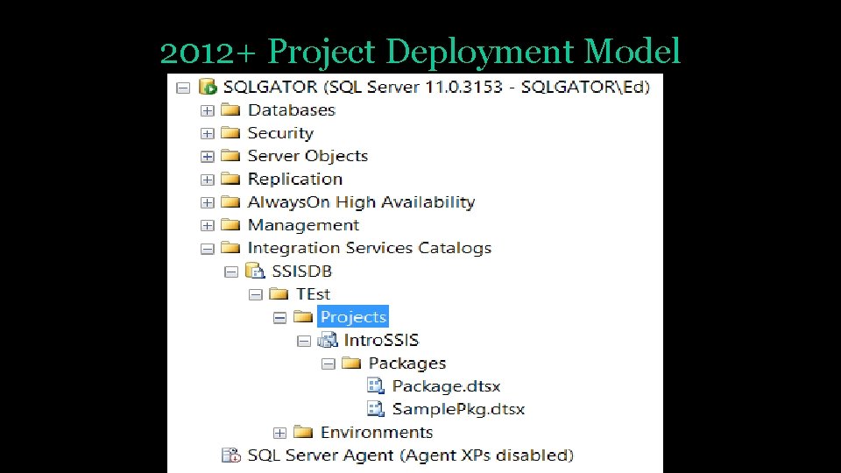Expand the Databases node
The width and height of the screenshot is (841, 473).
click(207, 110)
